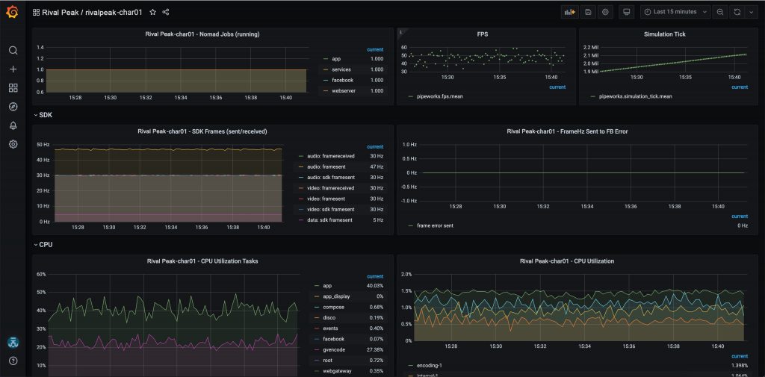This screenshot has height=377, width=765.
Task: Sort Nomad Jobs legend by current header
Action: 375,49
